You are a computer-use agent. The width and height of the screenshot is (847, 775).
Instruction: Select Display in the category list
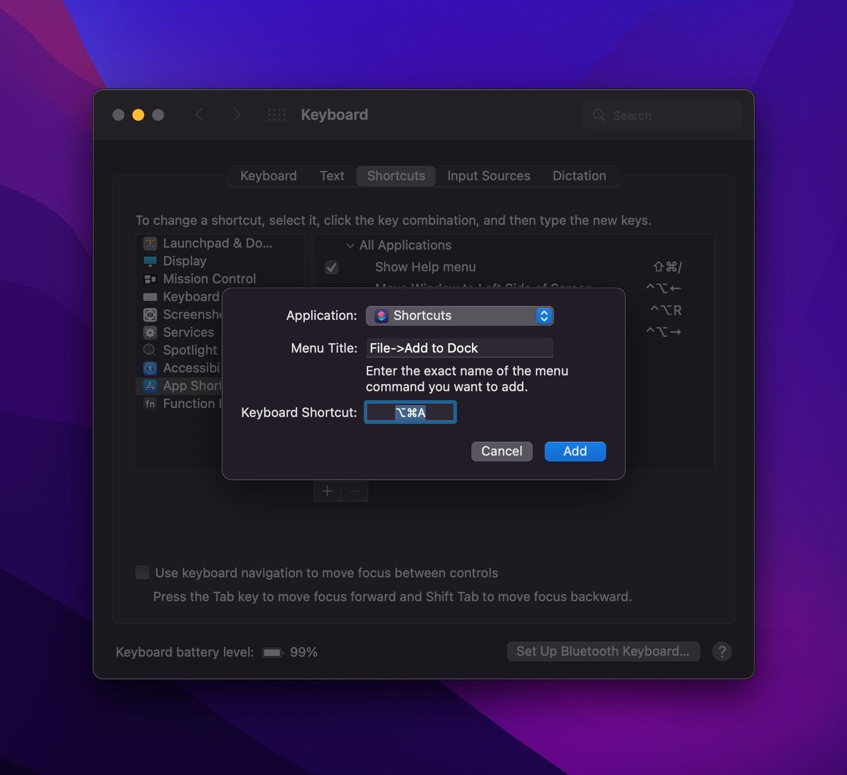184,261
